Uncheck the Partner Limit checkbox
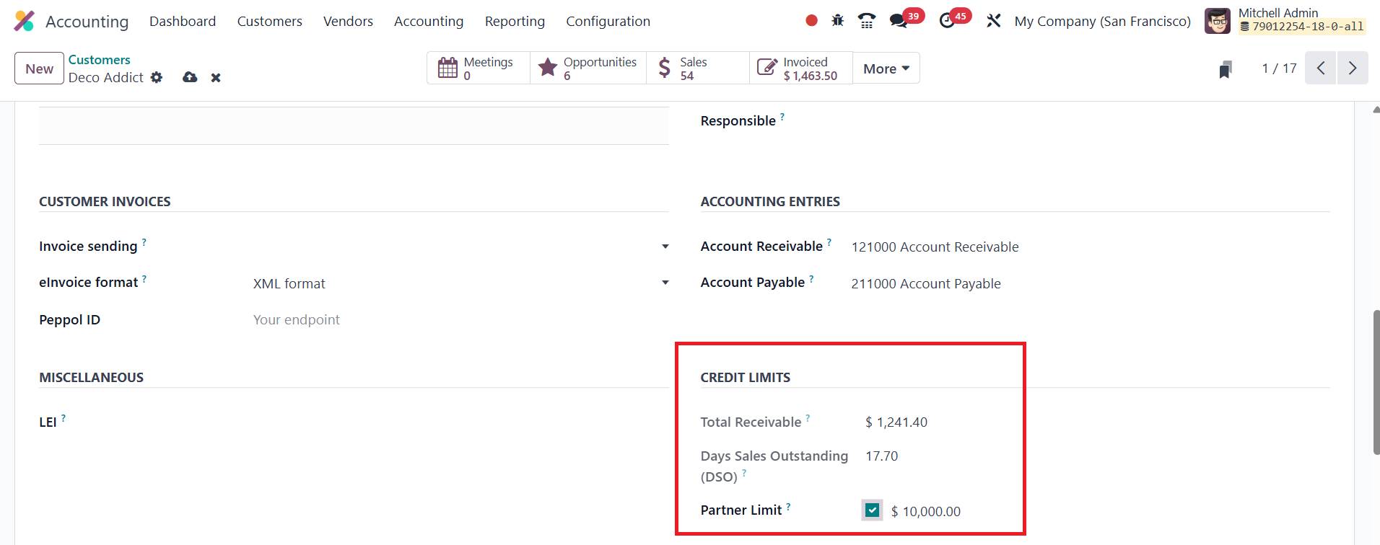 coord(872,510)
